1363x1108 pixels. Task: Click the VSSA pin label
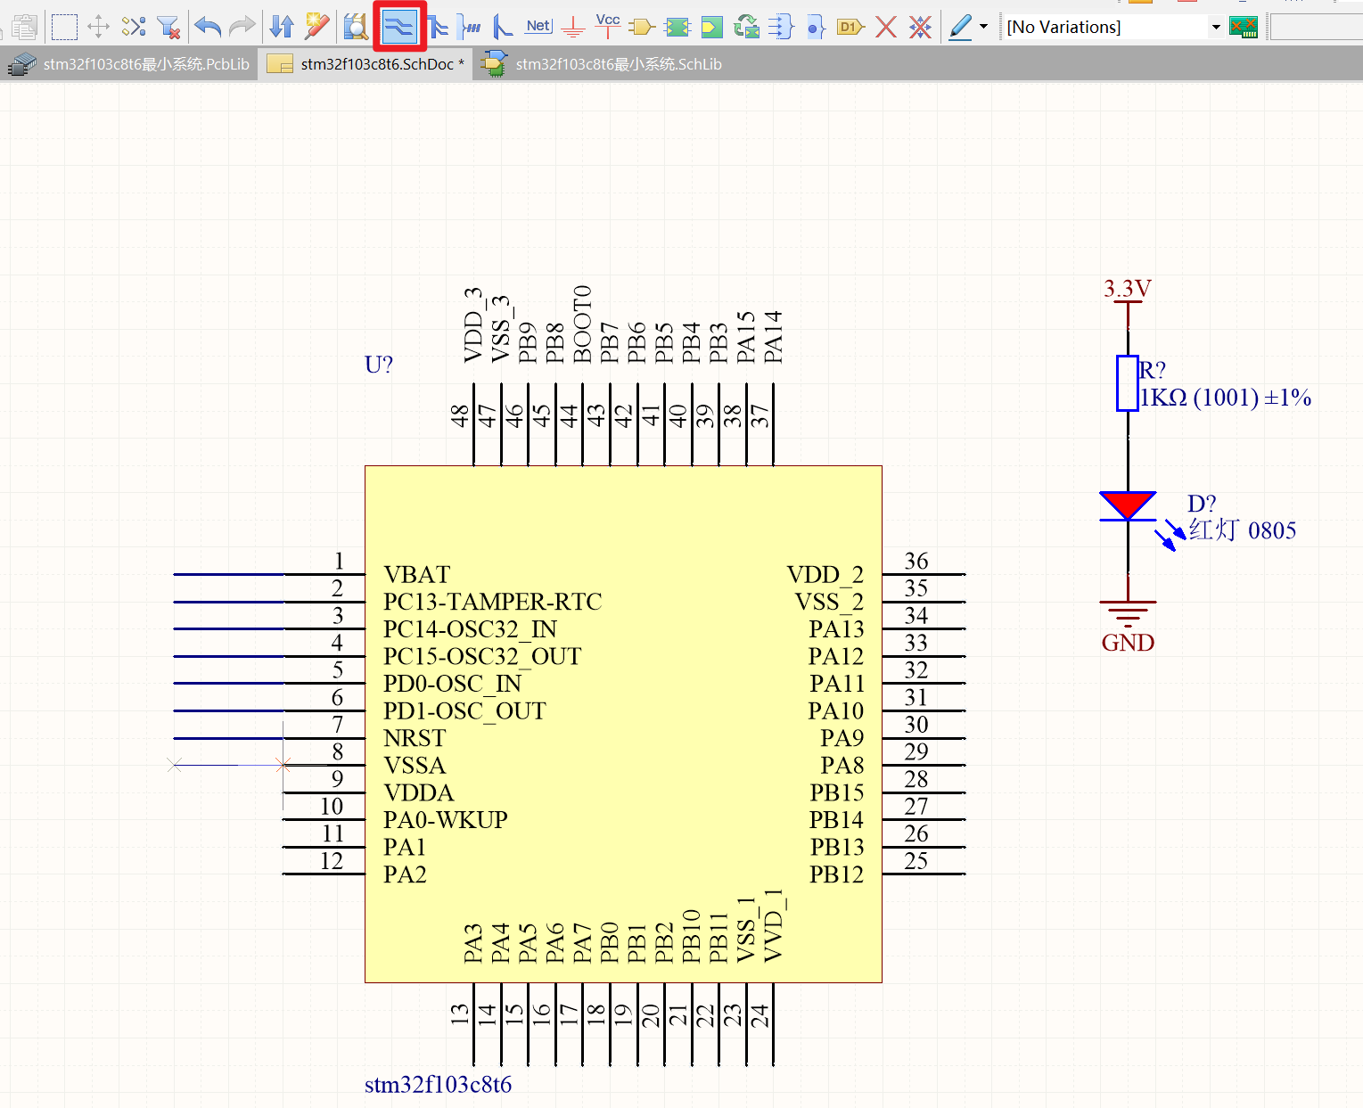[x=415, y=766]
